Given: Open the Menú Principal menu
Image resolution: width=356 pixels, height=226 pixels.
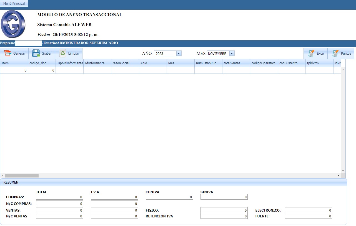Looking at the screenshot, I should pos(14,4).
